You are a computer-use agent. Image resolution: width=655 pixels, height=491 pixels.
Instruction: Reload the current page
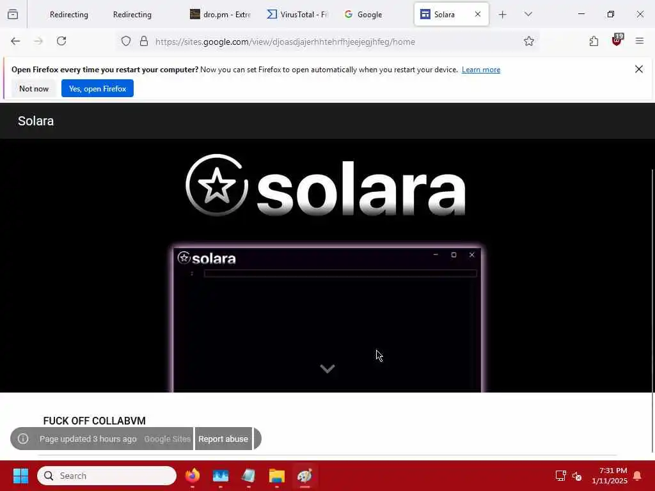click(x=61, y=41)
